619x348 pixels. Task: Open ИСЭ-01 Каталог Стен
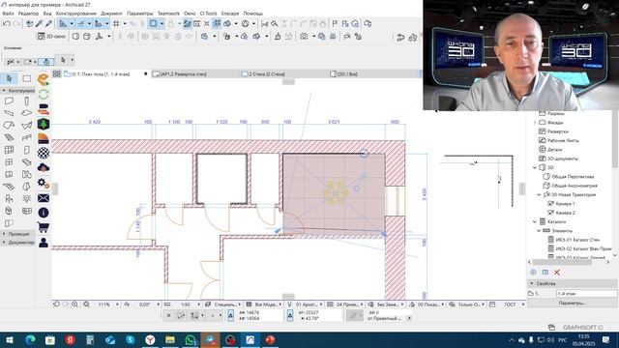(577, 240)
